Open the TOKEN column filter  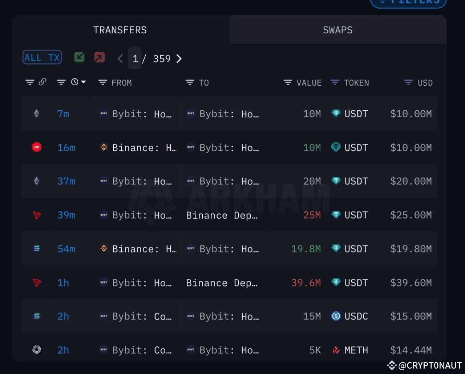click(335, 82)
